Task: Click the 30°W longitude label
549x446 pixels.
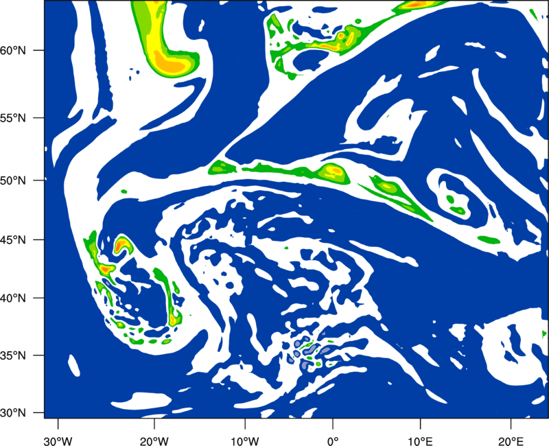Action: [58, 441]
